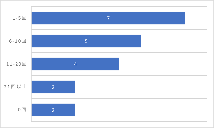Click gridline between 21回以上 and 0回 rows
The image size is (214, 128).
point(119,98)
